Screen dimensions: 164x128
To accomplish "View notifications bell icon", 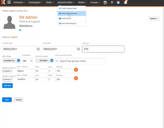I will (x=126, y=2).
